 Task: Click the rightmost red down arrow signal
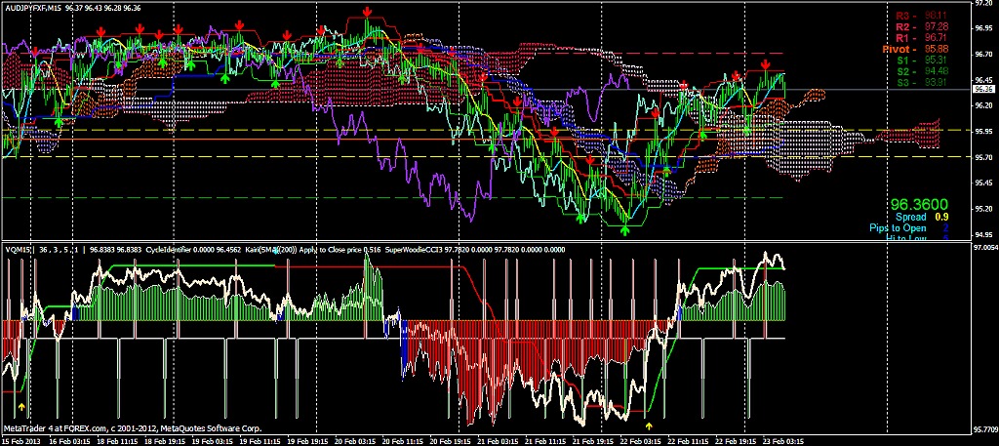(765, 65)
